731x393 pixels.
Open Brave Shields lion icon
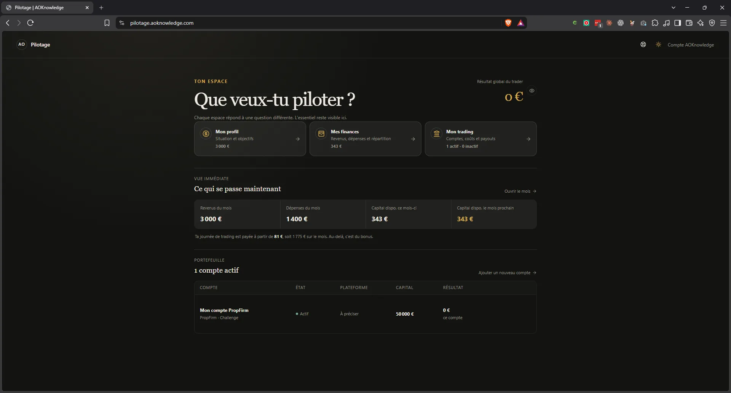pos(508,23)
